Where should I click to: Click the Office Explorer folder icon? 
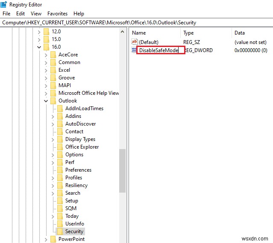coord(60,147)
